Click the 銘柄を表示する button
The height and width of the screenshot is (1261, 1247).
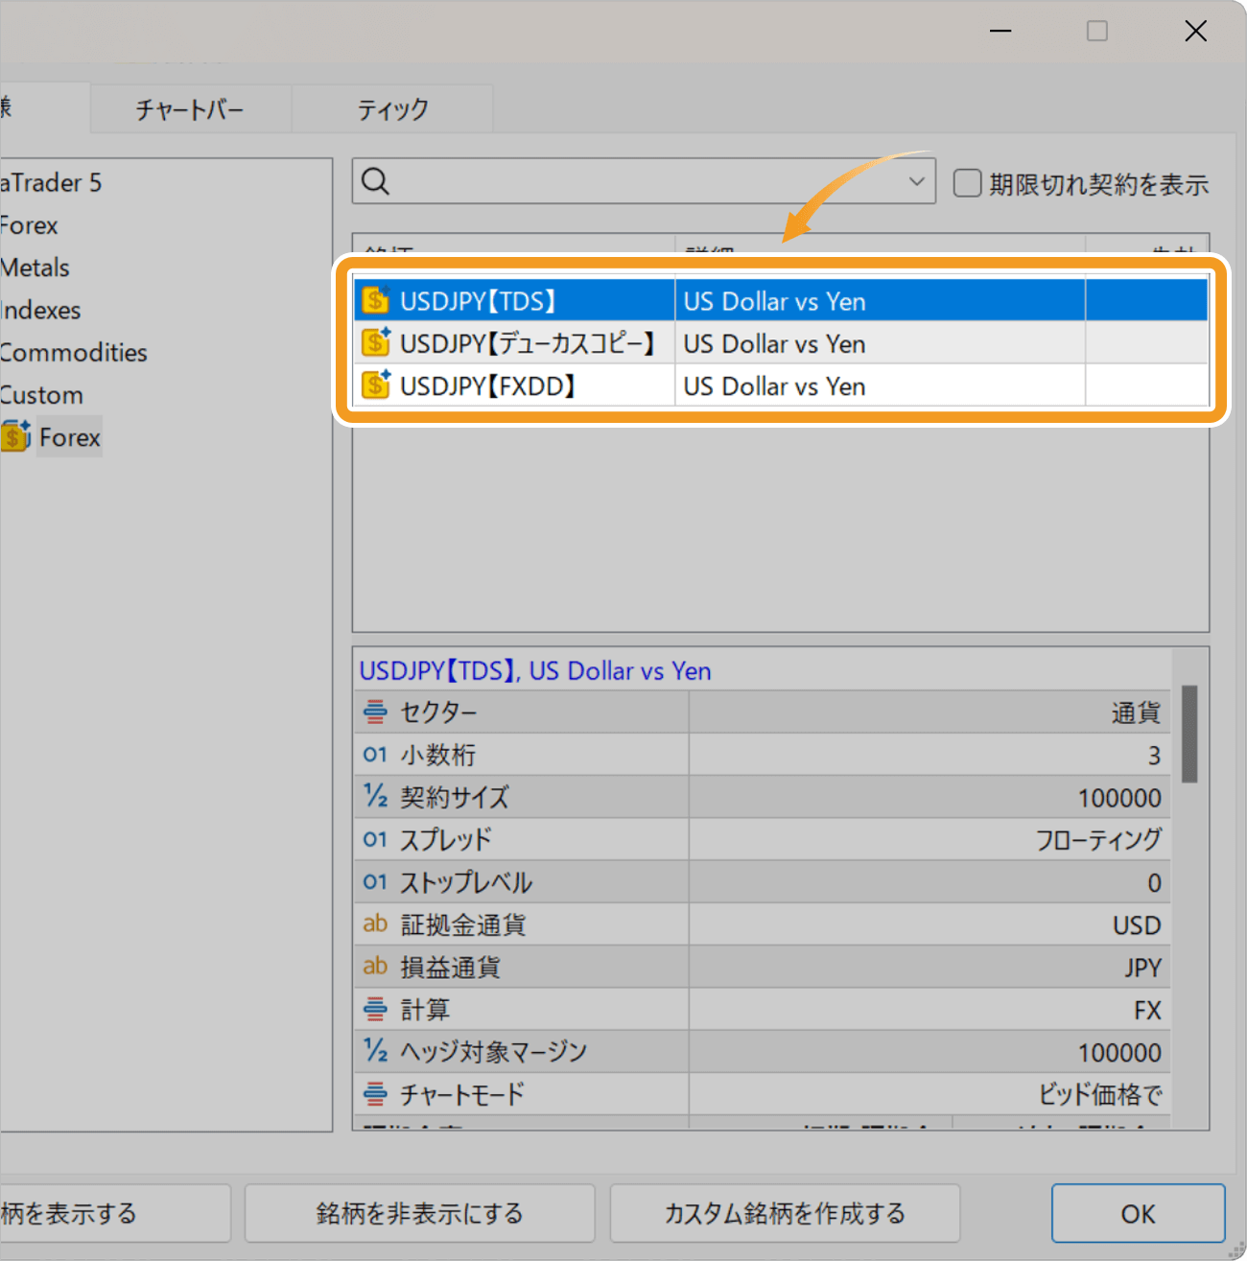pyautogui.click(x=115, y=1213)
